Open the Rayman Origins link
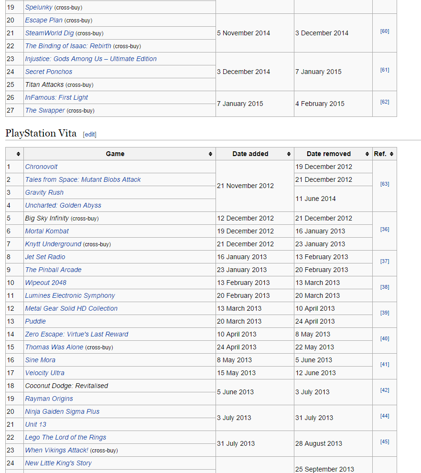Viewport: 421px width, 473px height. [49, 399]
